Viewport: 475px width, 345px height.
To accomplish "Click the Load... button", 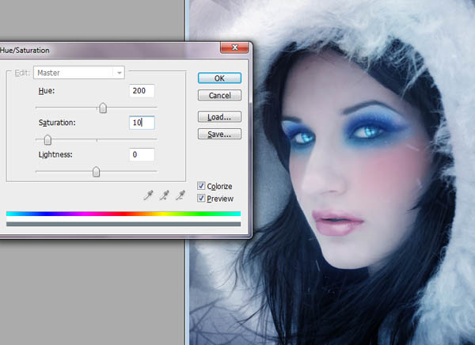I will coord(219,117).
